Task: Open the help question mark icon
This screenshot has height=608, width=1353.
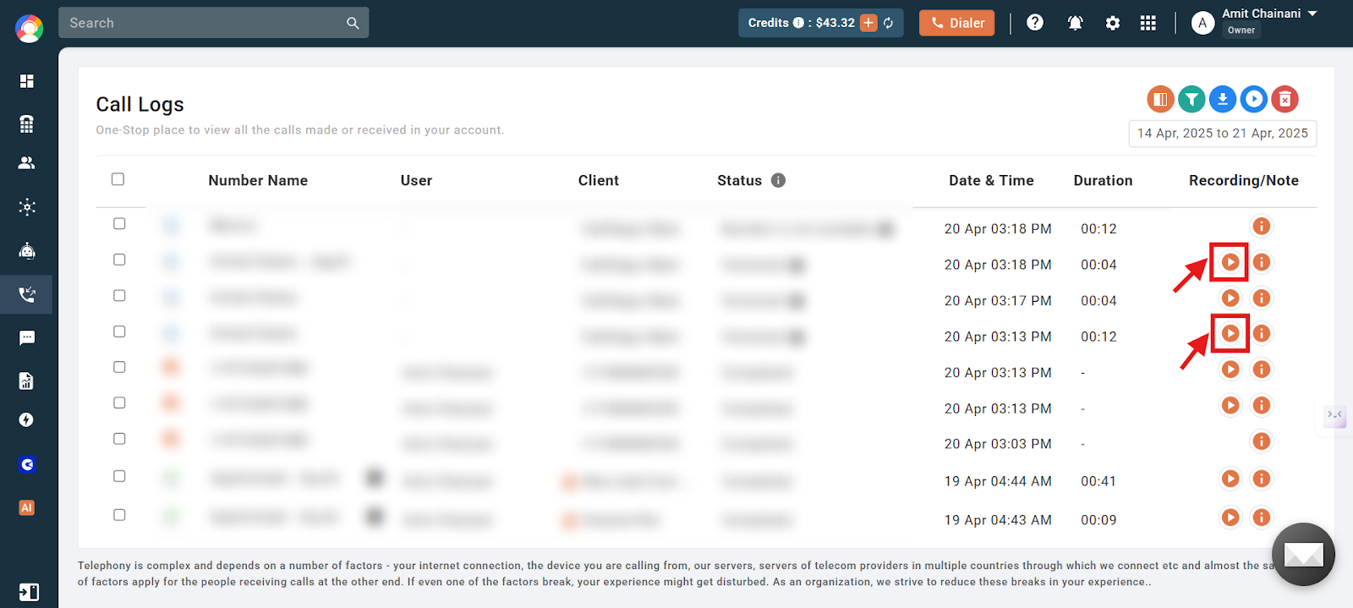Action: click(x=1035, y=23)
